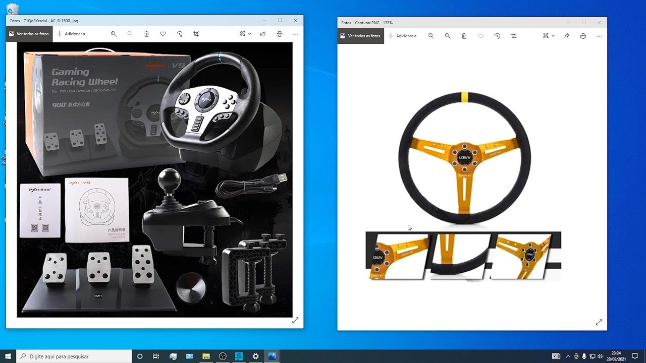Expand Edit and create menu in Capturar.PNG window
Screen dimensions: 646x363
[549, 36]
